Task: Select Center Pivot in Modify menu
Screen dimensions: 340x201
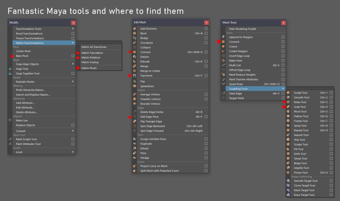Action: pos(23,51)
